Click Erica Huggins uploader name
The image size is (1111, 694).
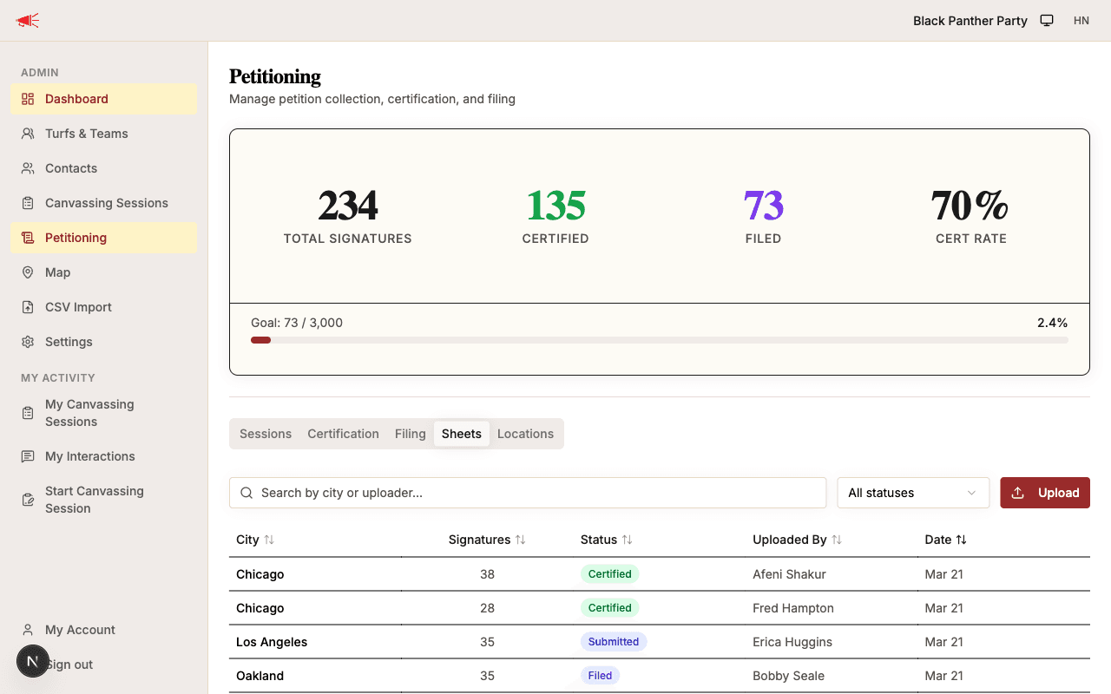click(x=792, y=642)
